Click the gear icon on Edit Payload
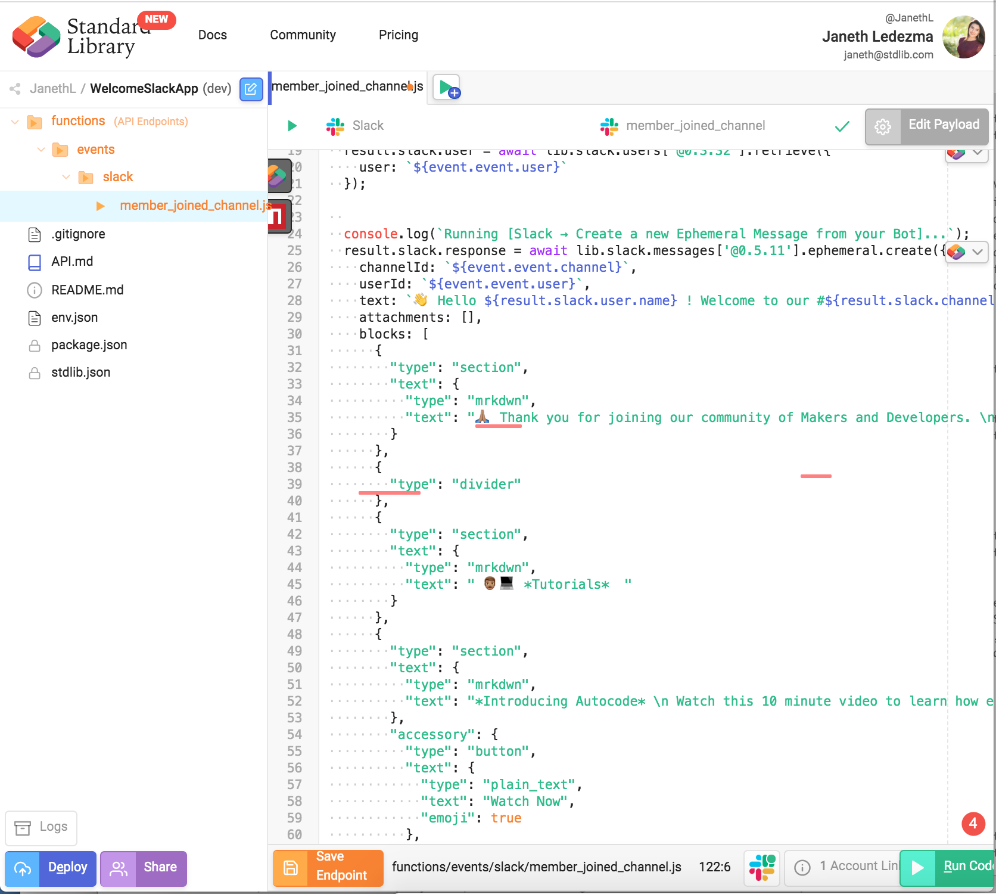Screen dimensions: 996x894 pos(883,126)
